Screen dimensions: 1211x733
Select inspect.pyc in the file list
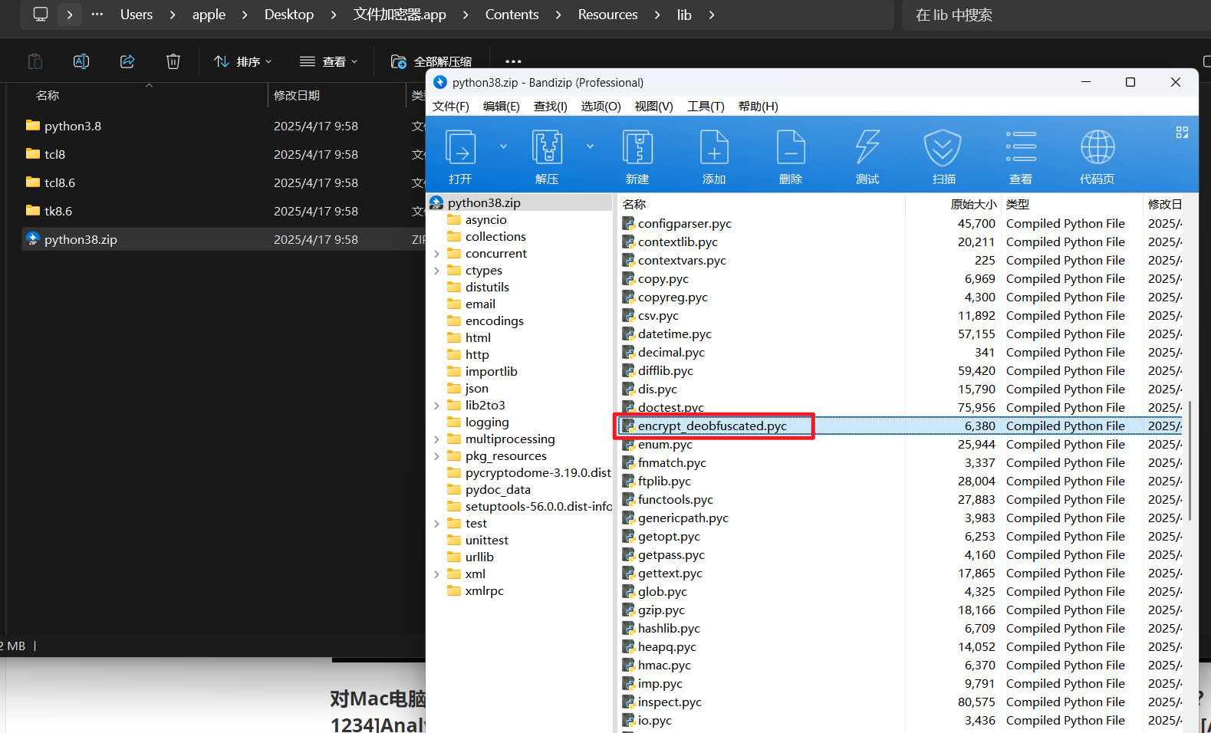tap(670, 702)
